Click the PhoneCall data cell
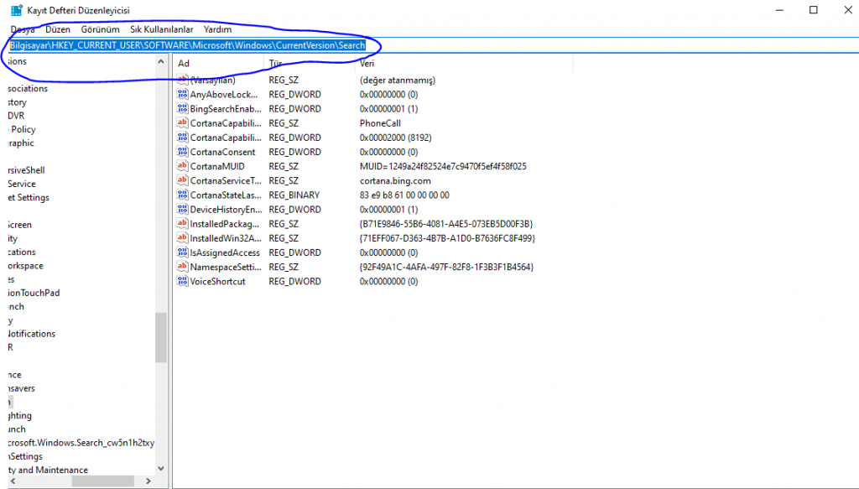Screen dimensions: 859x489 coord(380,123)
